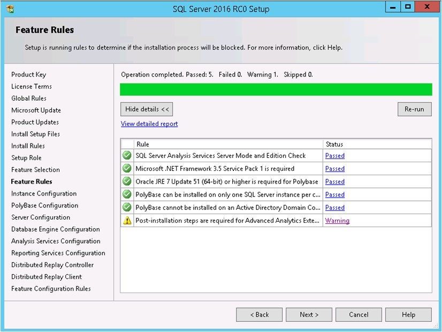Select Product Key step in sidebar
The height and width of the screenshot is (332, 442).
click(x=28, y=74)
